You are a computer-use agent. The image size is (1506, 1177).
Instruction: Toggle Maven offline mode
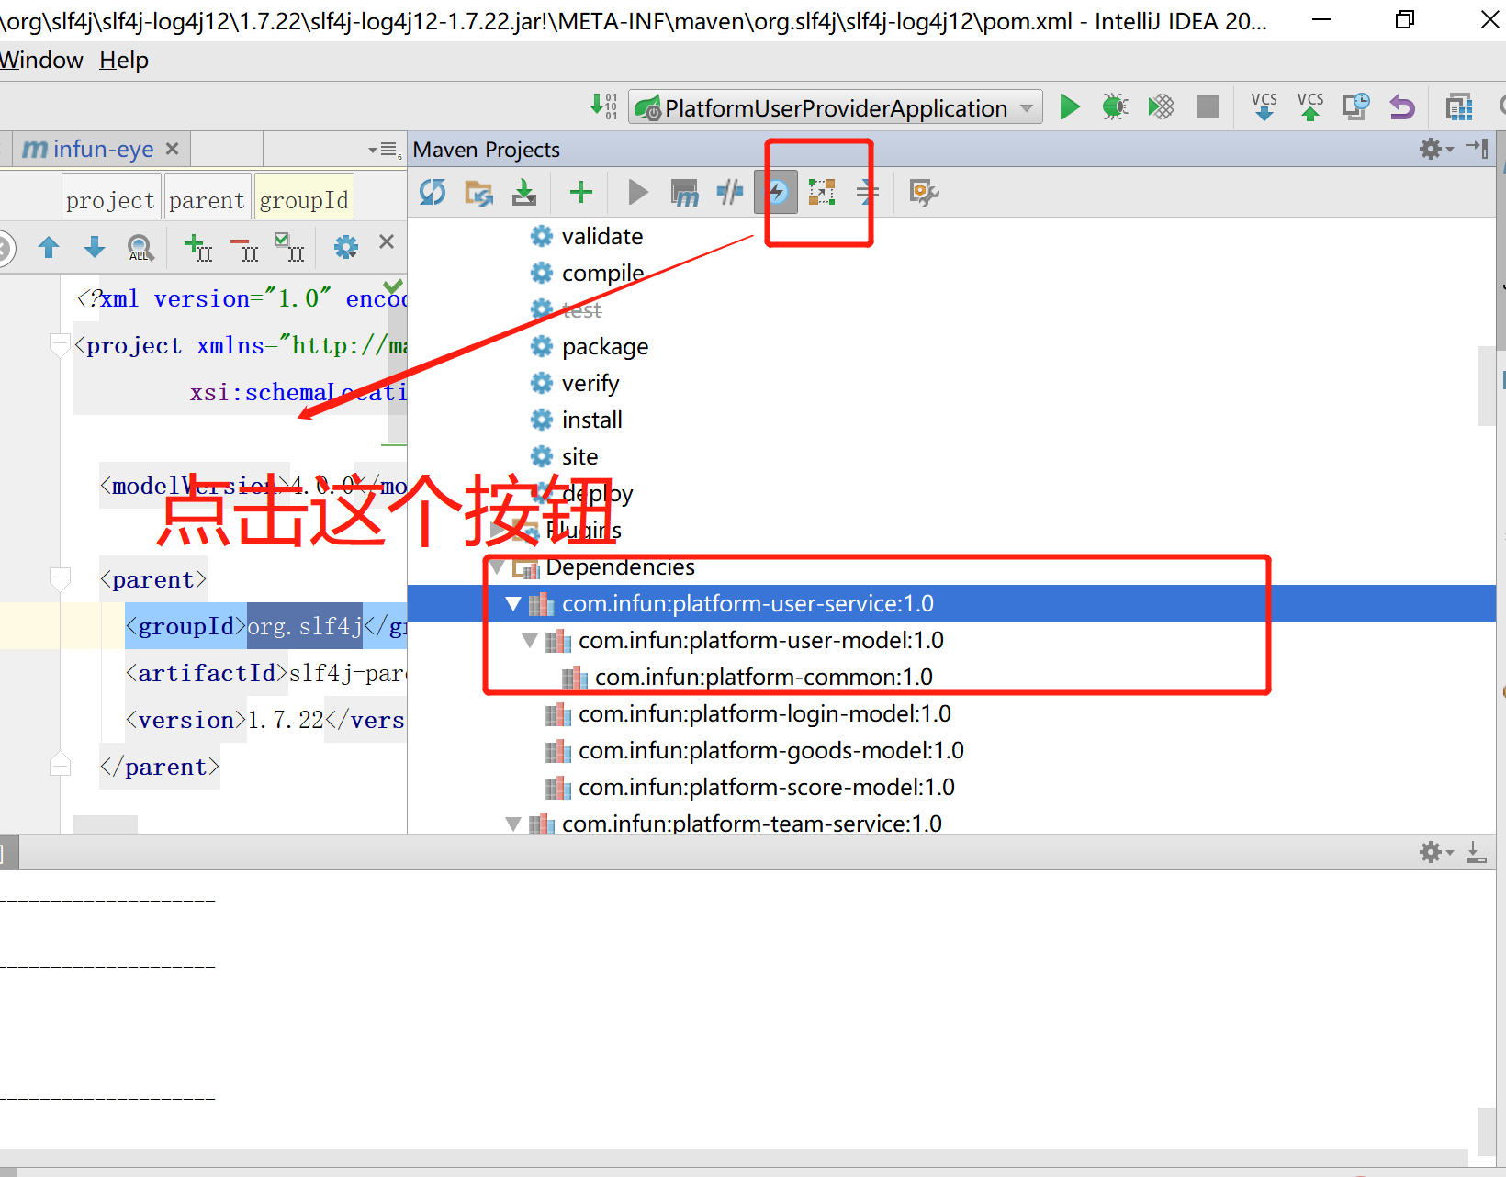pyautogui.click(x=730, y=192)
